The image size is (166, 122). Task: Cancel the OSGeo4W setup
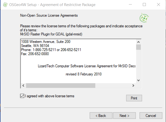151,115
